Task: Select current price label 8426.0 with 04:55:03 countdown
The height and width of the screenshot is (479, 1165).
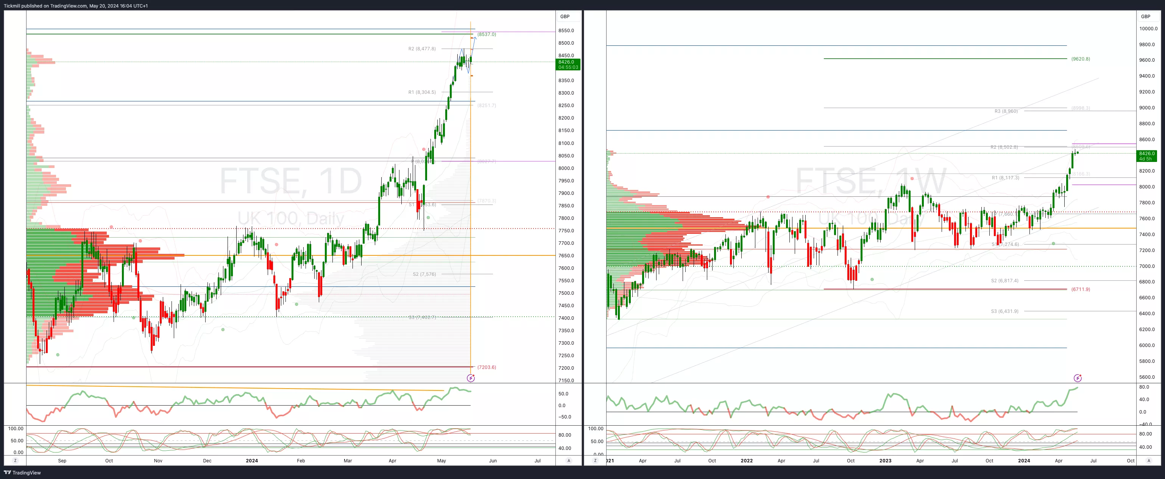Action: coord(568,65)
